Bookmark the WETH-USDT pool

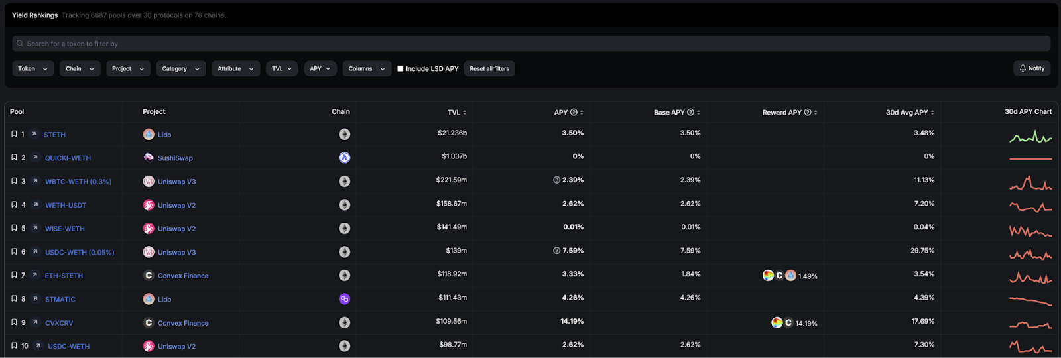(14, 205)
